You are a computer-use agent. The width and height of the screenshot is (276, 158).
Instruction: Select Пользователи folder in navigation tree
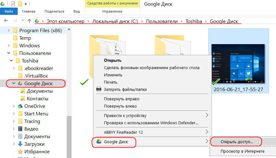click(x=35, y=53)
